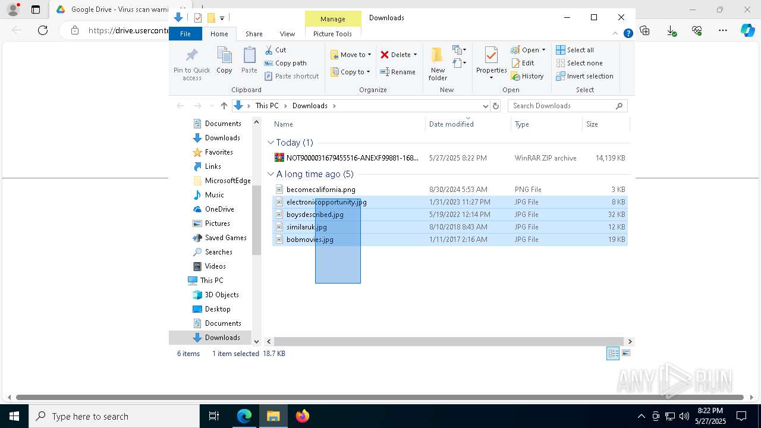Click the horizontal file list scrollbar

(x=449, y=341)
